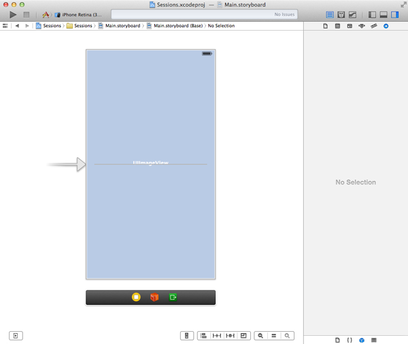The height and width of the screenshot is (344, 408).
Task: Show the Media library
Action: [374, 340]
